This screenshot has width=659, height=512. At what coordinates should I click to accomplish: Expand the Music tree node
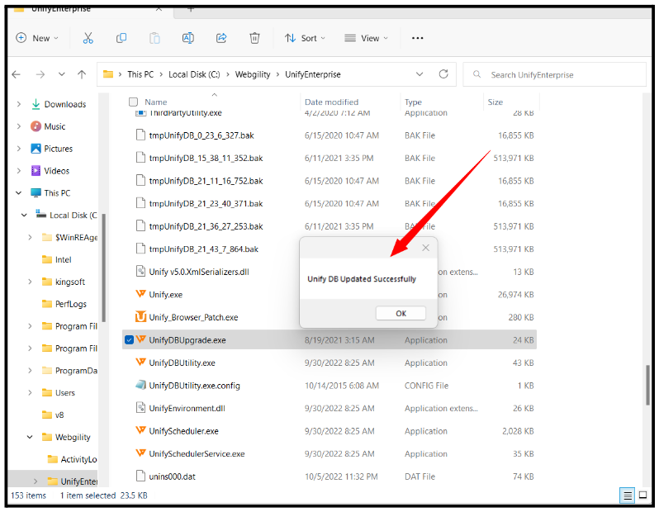click(19, 126)
